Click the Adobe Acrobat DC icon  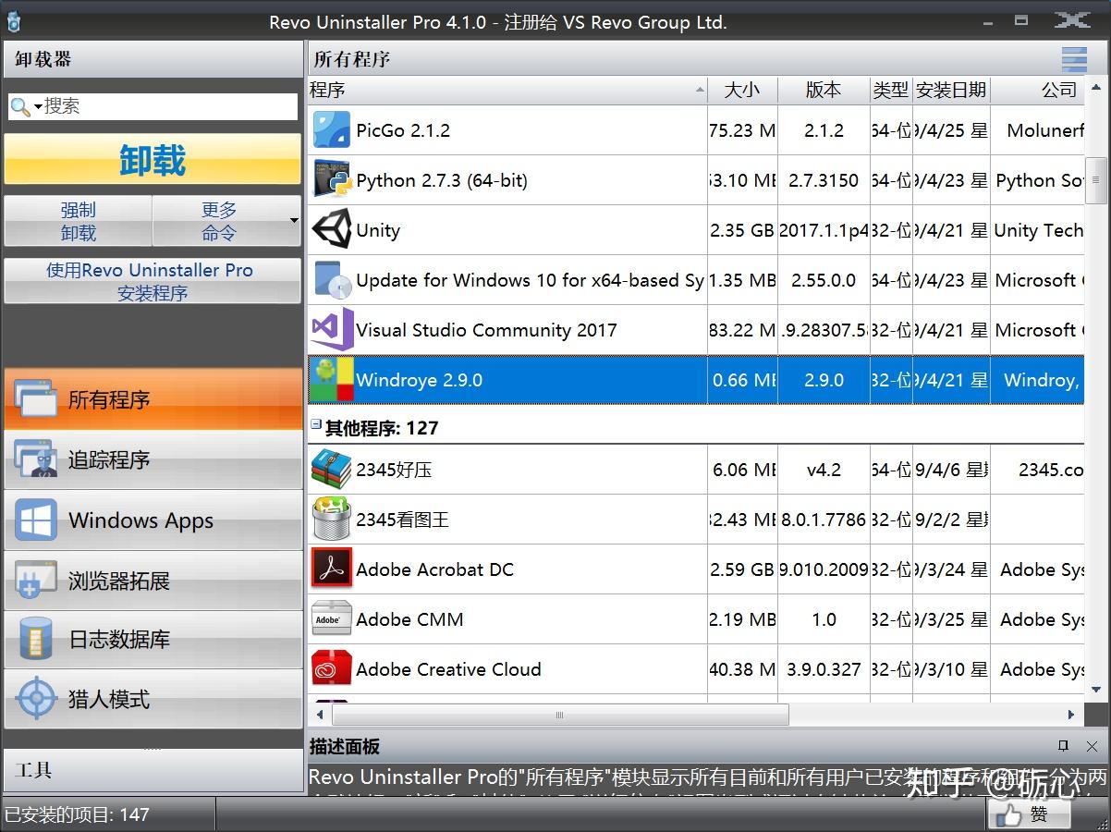tap(332, 569)
